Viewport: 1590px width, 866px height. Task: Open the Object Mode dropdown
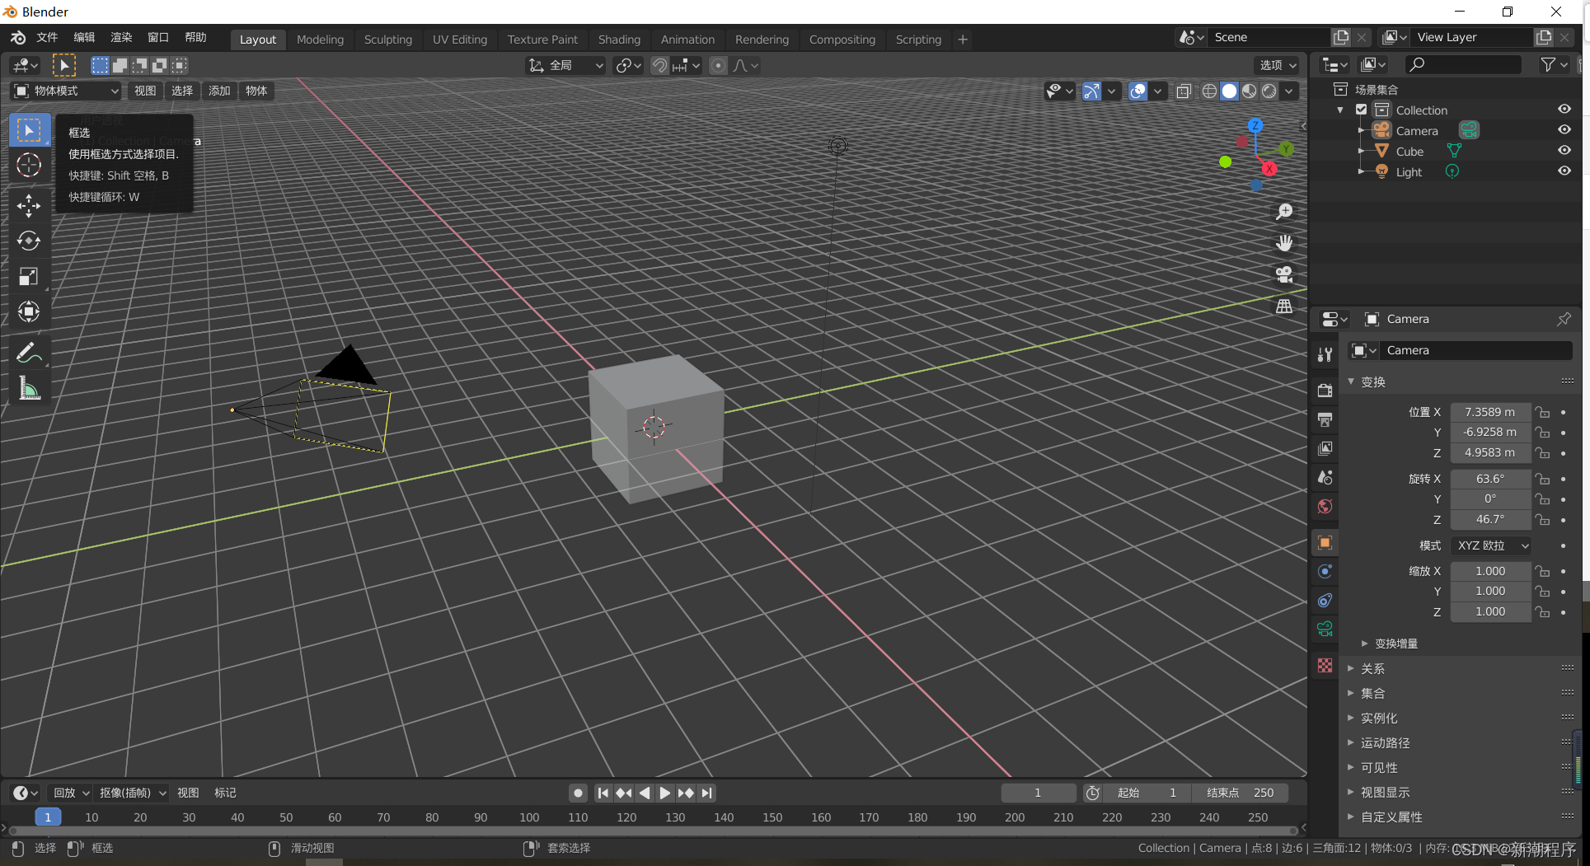tap(66, 91)
